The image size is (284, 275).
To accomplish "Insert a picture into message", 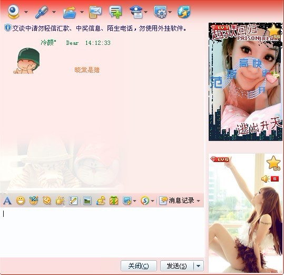I will (87, 201).
